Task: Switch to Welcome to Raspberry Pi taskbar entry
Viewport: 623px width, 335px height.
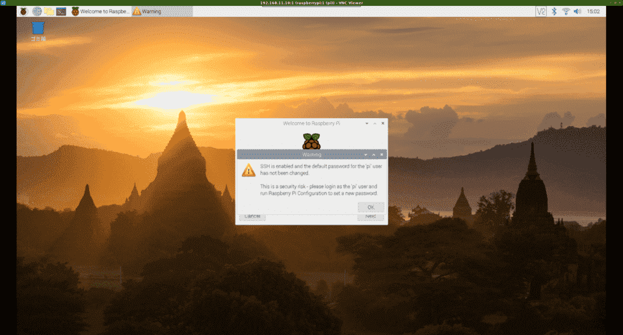Action: (101, 11)
